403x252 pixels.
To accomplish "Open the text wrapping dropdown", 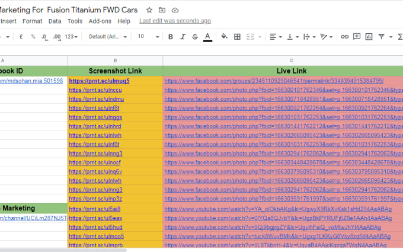I will 309,37.
